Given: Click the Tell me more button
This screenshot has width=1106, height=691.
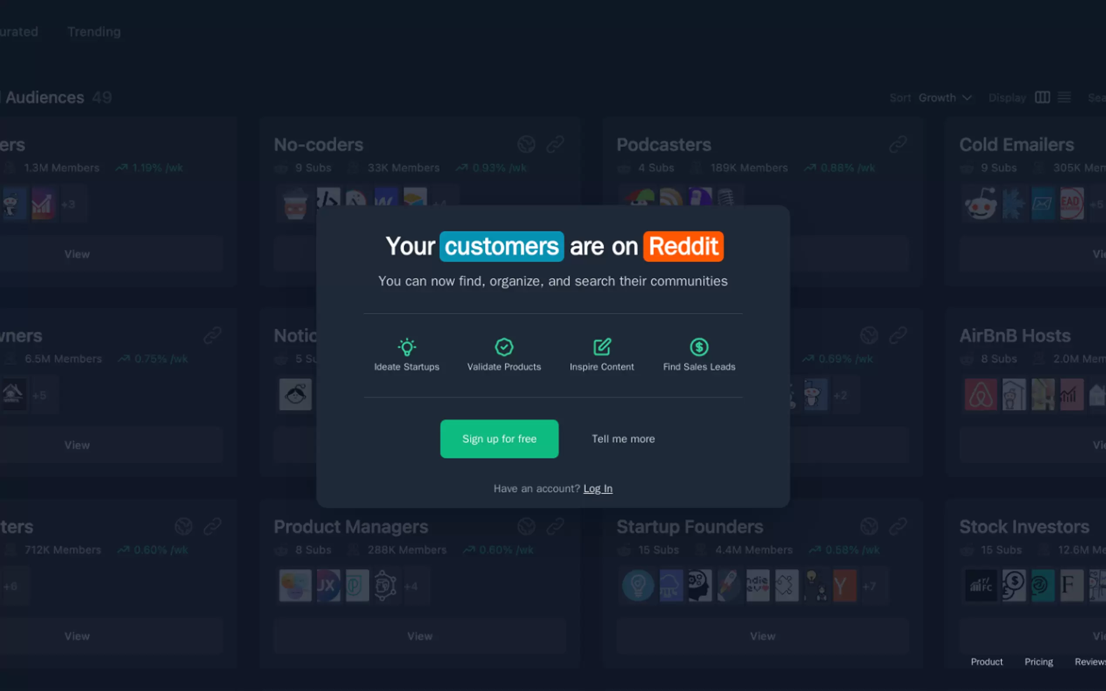Looking at the screenshot, I should click(623, 439).
